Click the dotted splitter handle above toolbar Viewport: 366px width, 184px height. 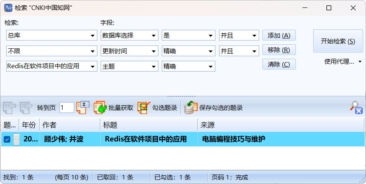click(182, 96)
